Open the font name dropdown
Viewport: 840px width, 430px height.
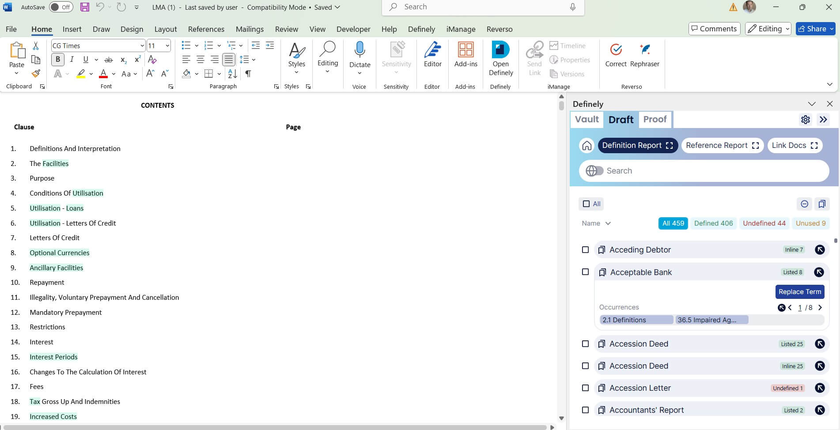point(142,46)
